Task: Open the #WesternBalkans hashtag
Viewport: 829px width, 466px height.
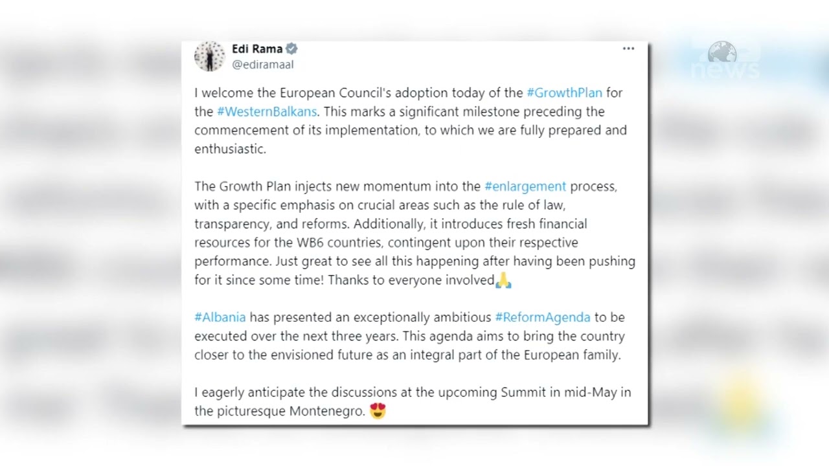Action: click(267, 111)
